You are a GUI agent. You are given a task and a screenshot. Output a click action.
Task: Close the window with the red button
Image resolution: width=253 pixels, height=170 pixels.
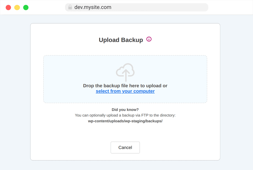point(8,7)
